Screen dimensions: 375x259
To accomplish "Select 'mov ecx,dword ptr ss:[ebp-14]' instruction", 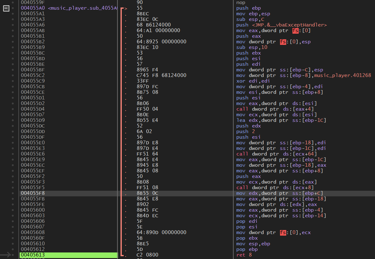I will (281, 216).
